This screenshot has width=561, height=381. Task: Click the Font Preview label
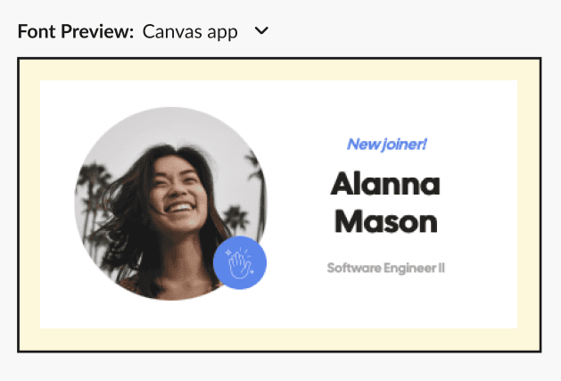click(76, 31)
